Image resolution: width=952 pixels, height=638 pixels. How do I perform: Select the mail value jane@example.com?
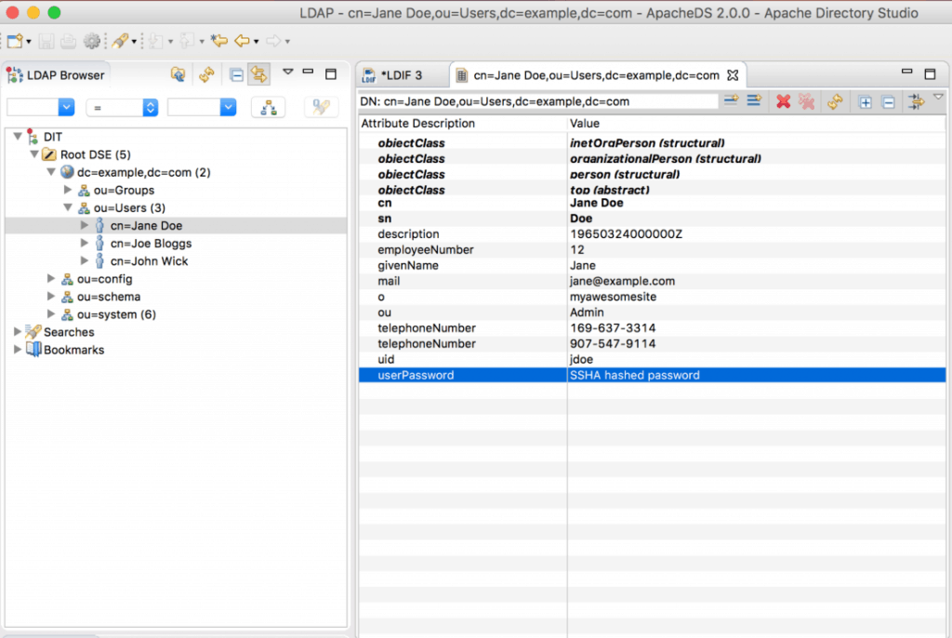pos(622,281)
